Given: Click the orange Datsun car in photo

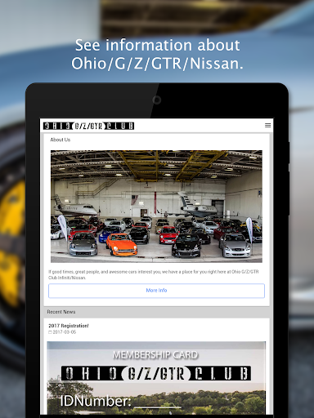Looking at the screenshot, I should (x=121, y=244).
